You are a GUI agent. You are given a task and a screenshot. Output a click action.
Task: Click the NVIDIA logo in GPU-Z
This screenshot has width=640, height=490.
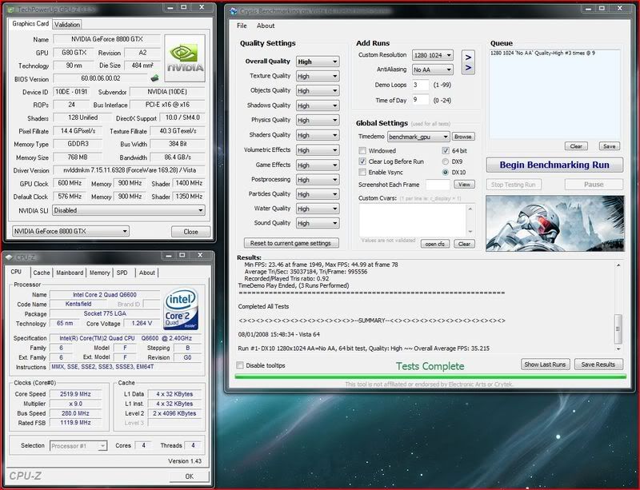coord(185,58)
